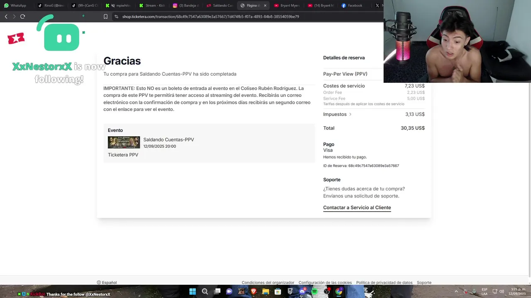Switch to the WhatsApp tab
This screenshot has height=298, width=531.
15,5
